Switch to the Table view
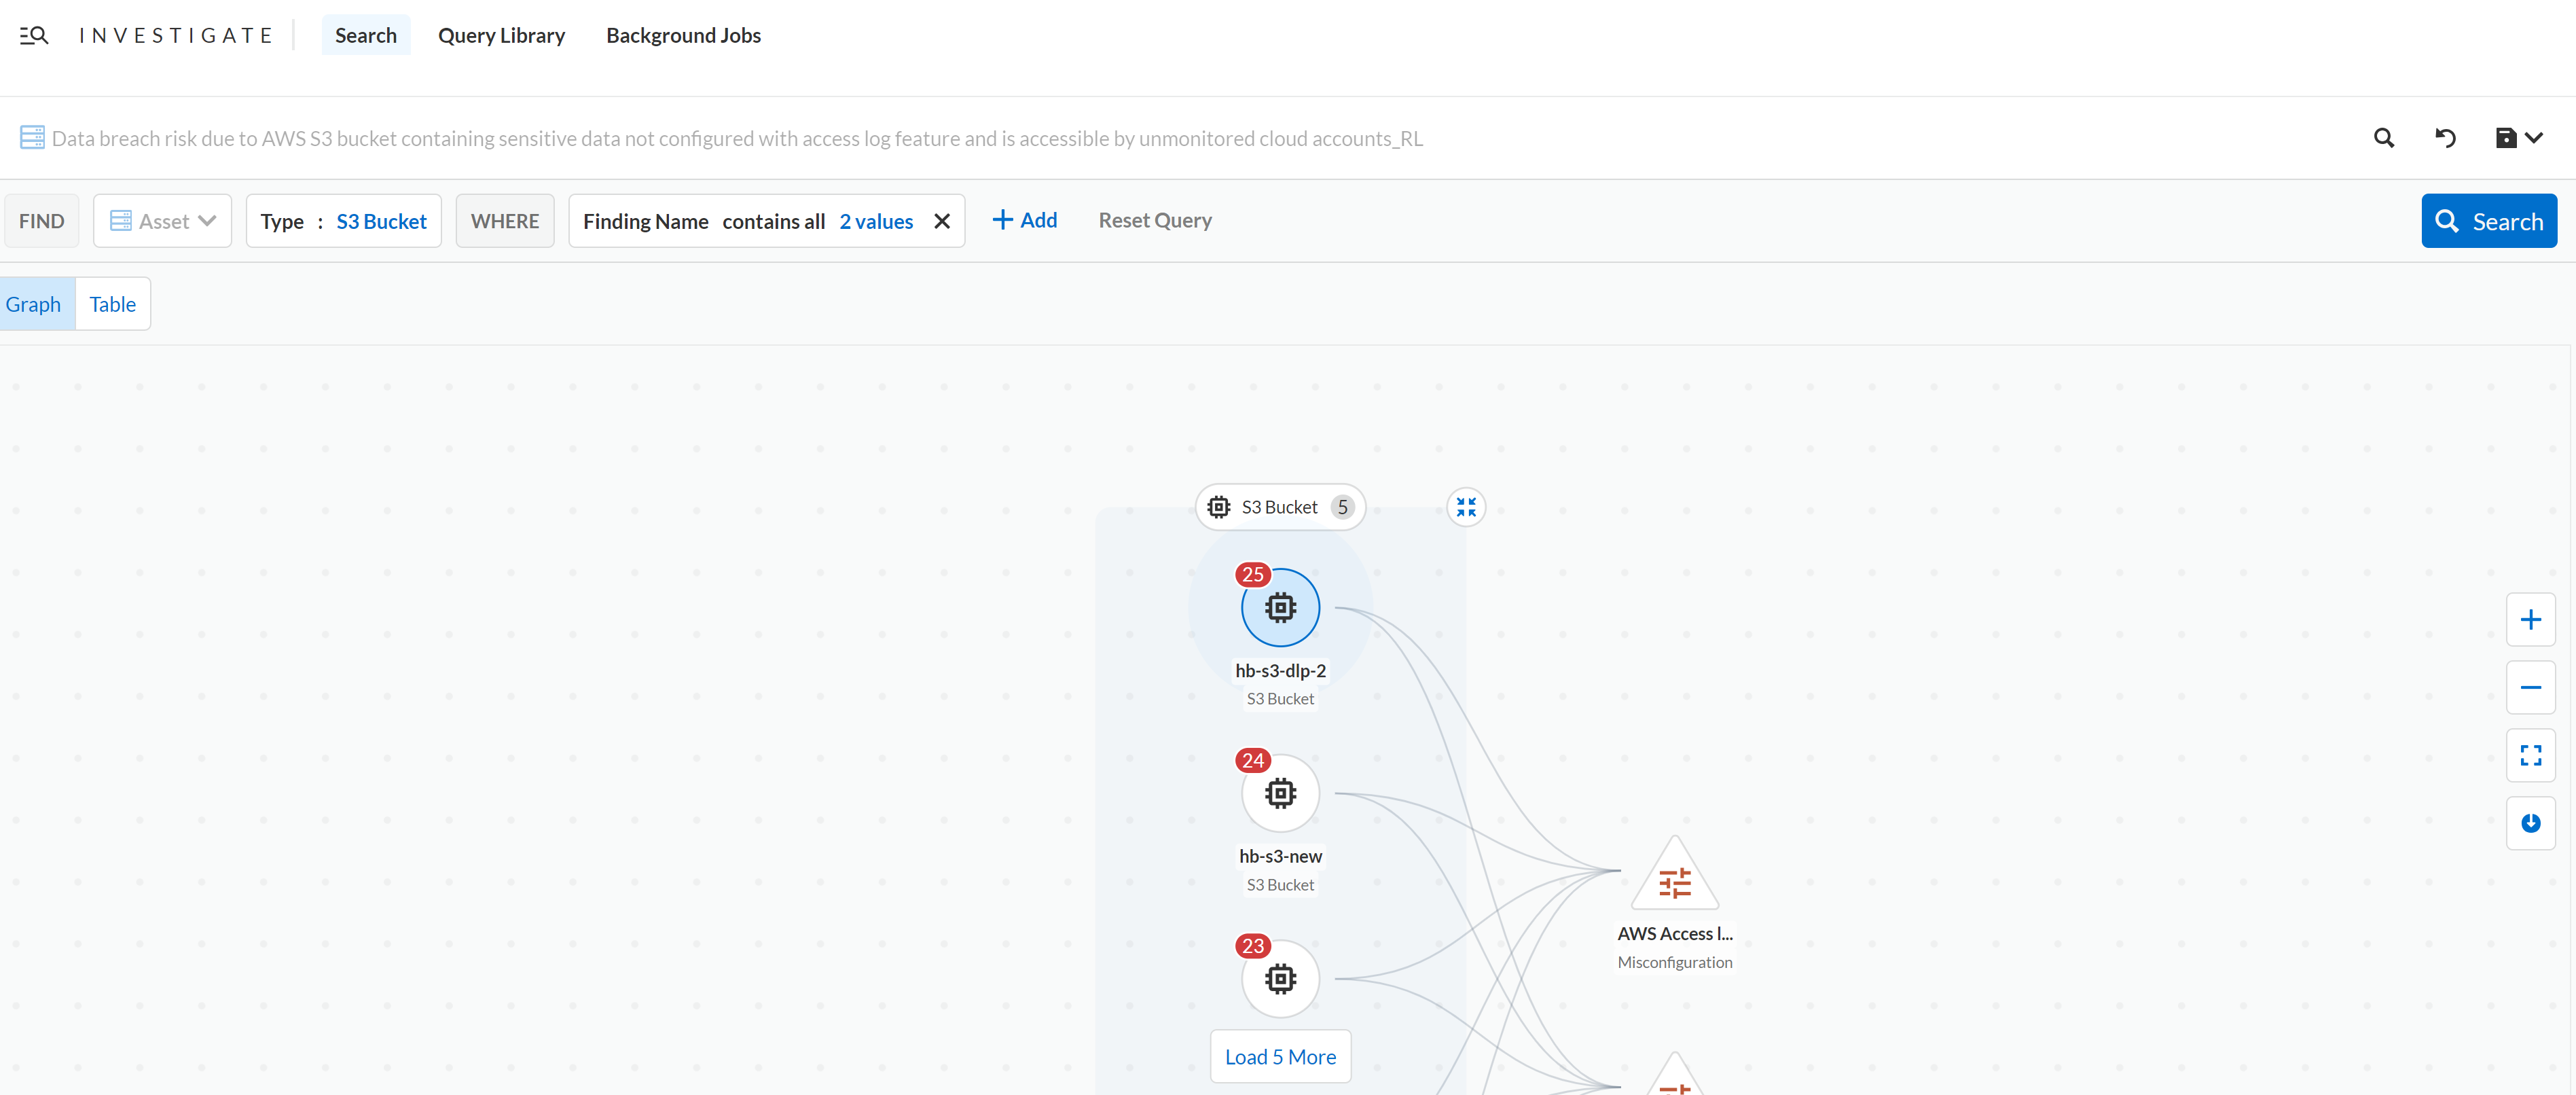Screen dimensions: 2576x1095 point(112,304)
